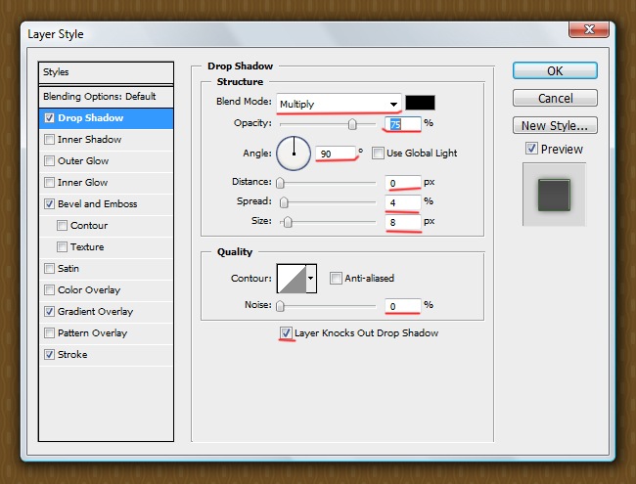Image resolution: width=636 pixels, height=484 pixels.
Task: Select Blending Options: Default entry
Action: [99, 97]
